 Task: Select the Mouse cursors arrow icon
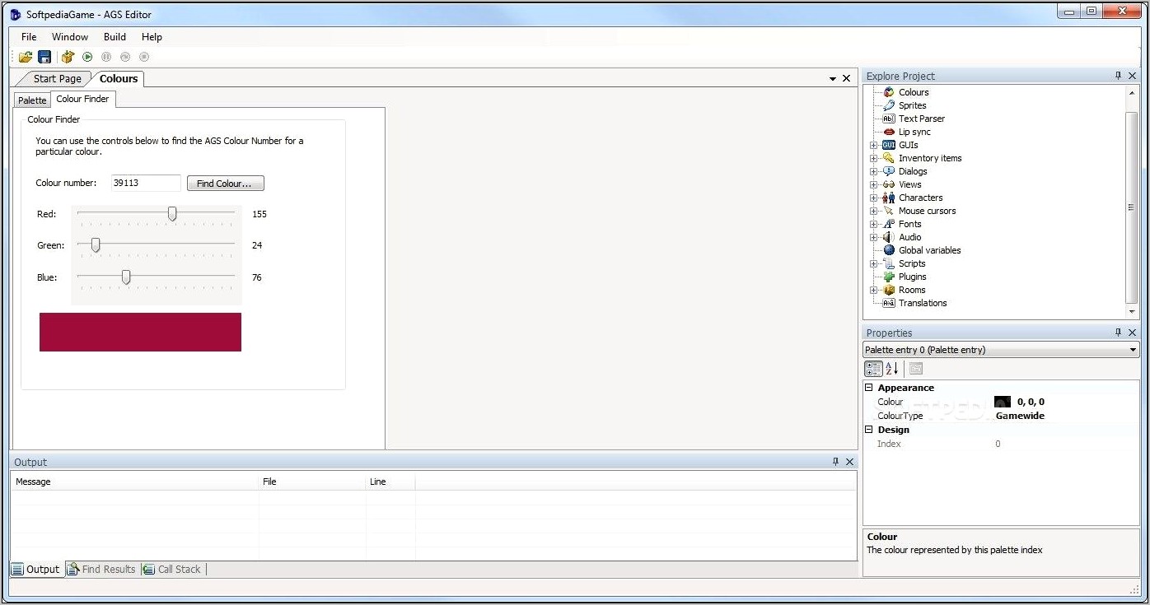click(x=889, y=211)
